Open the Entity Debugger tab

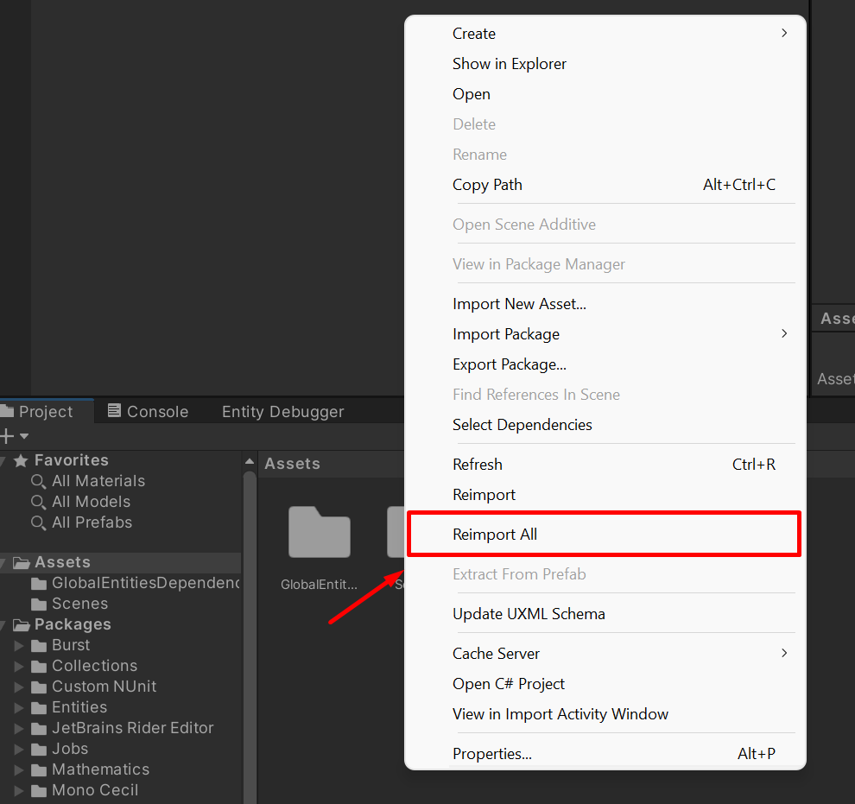coord(283,412)
